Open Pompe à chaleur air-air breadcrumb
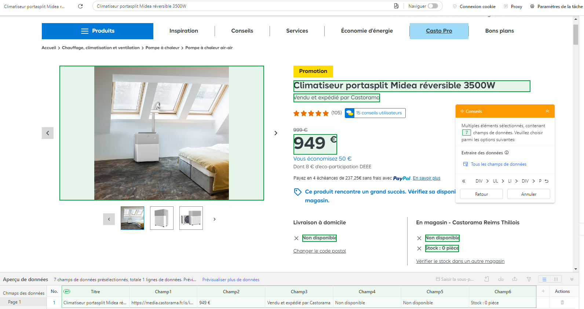This screenshot has height=309, width=584. point(209,48)
